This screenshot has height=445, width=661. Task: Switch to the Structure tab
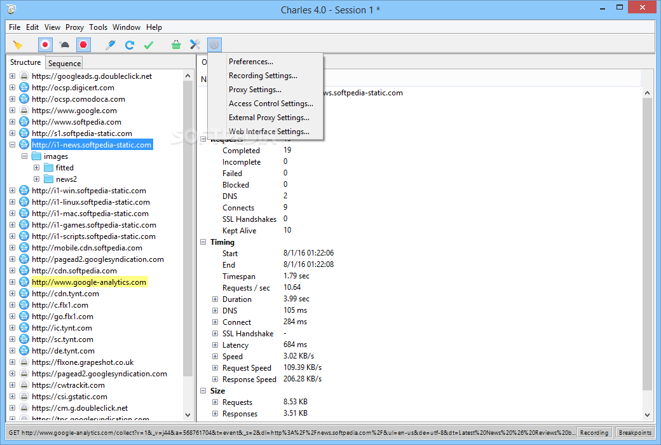[25, 62]
